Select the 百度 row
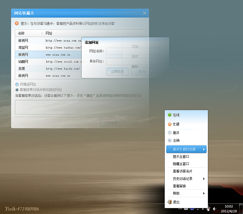 [x=48, y=69]
